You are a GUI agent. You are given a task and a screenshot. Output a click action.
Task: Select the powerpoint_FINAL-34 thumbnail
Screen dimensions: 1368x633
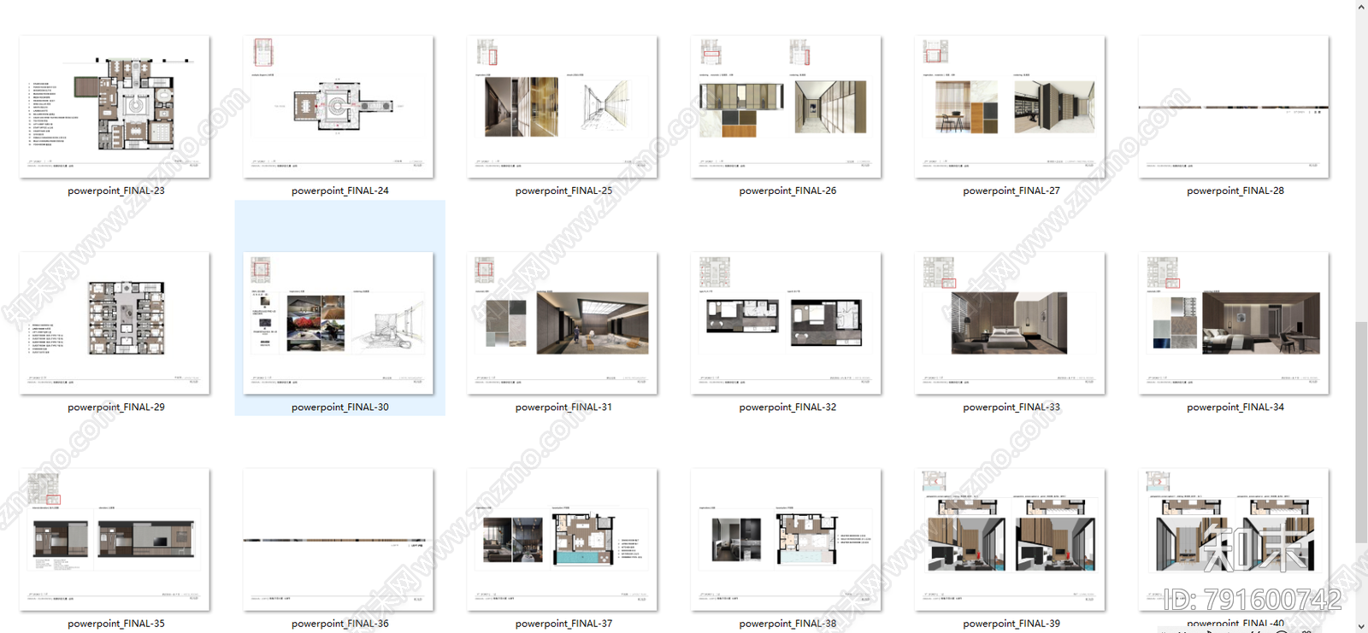[x=1234, y=323]
